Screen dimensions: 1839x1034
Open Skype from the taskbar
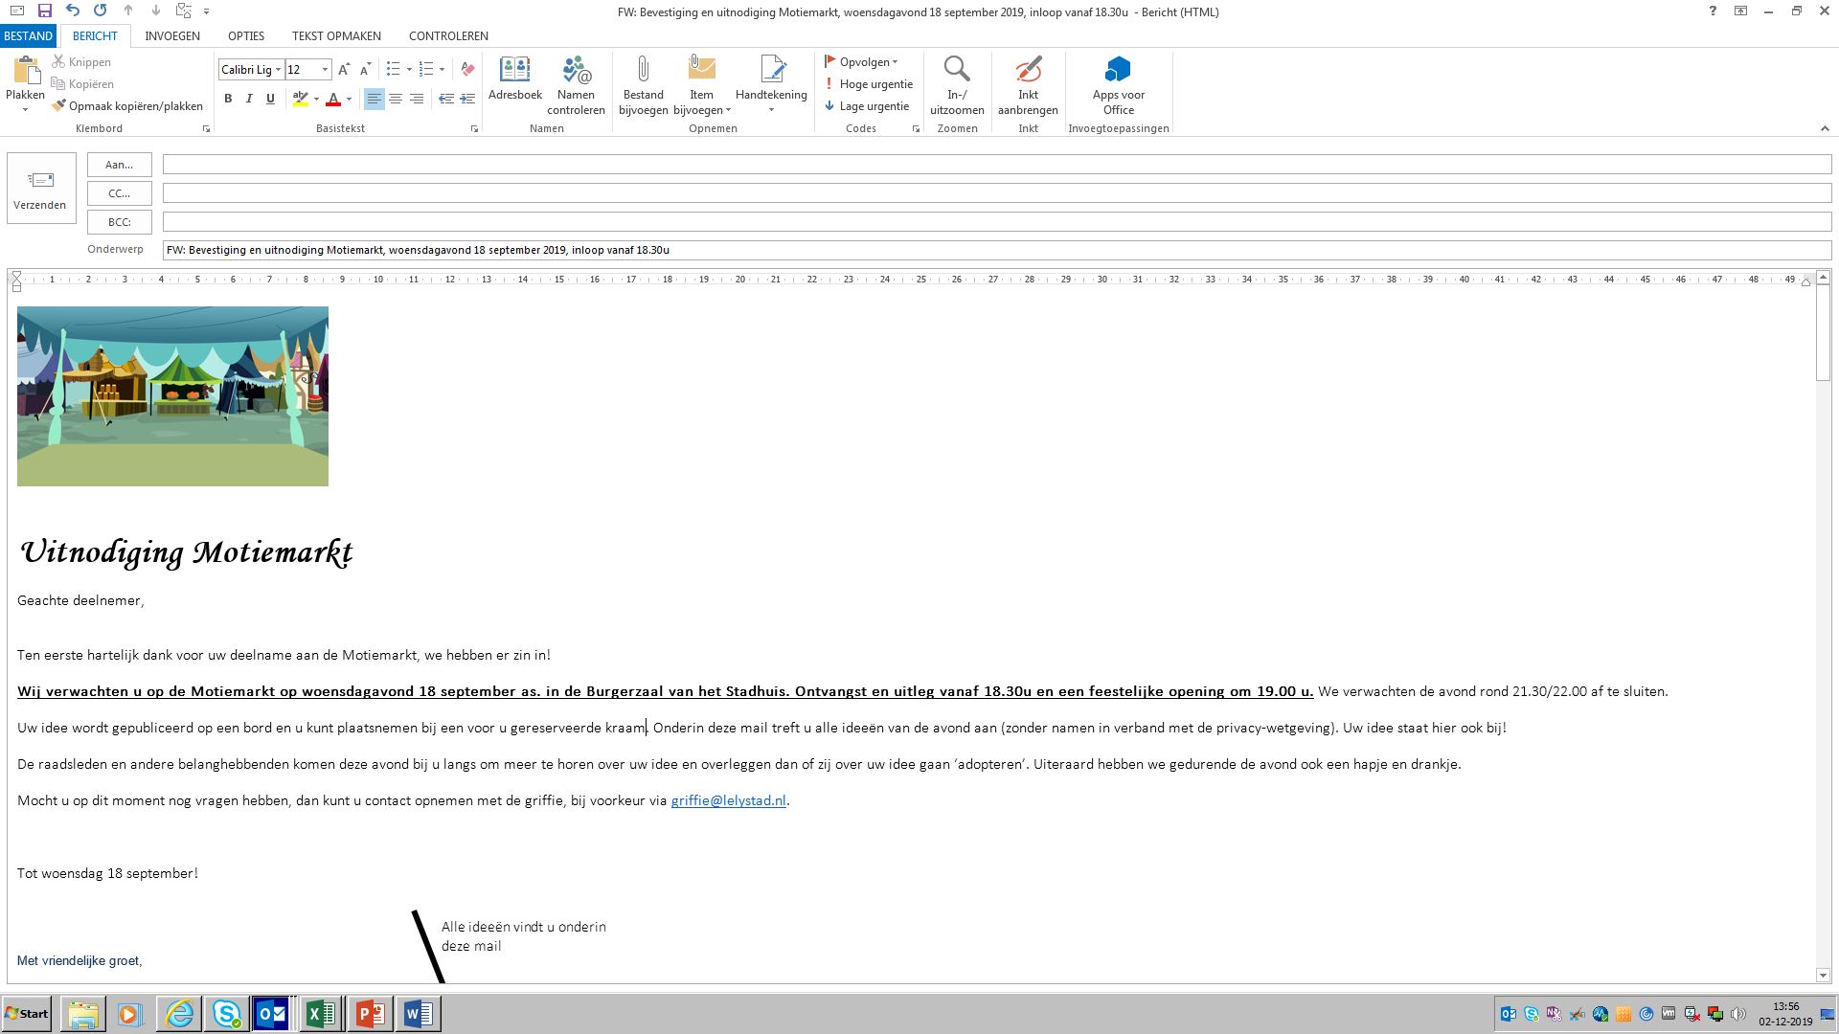pyautogui.click(x=226, y=1014)
